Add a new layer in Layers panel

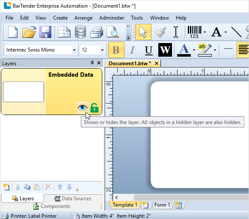6,187
